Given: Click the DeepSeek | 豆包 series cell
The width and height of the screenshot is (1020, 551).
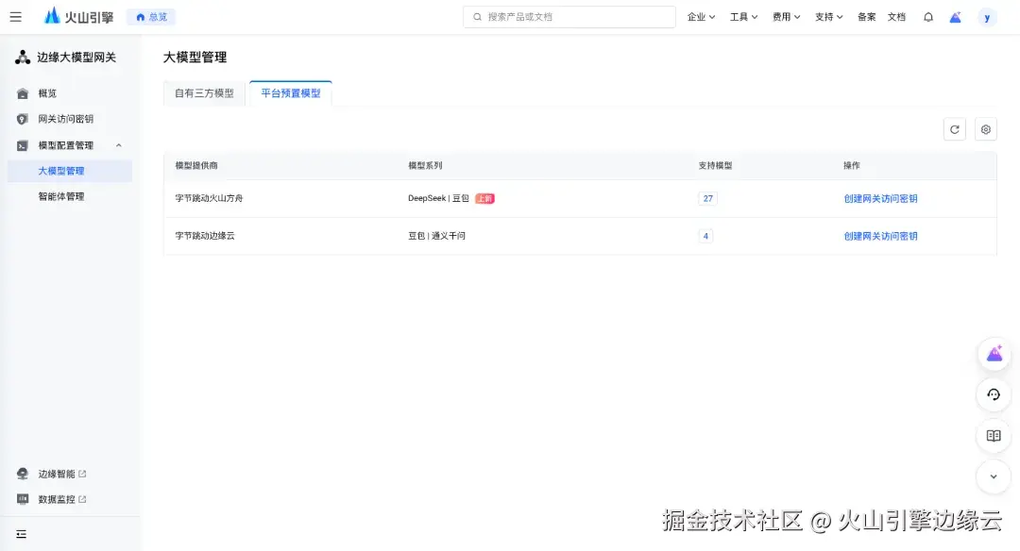Looking at the screenshot, I should click(x=438, y=198).
